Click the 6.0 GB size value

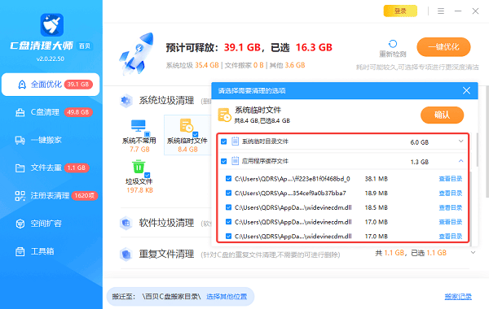coord(420,142)
